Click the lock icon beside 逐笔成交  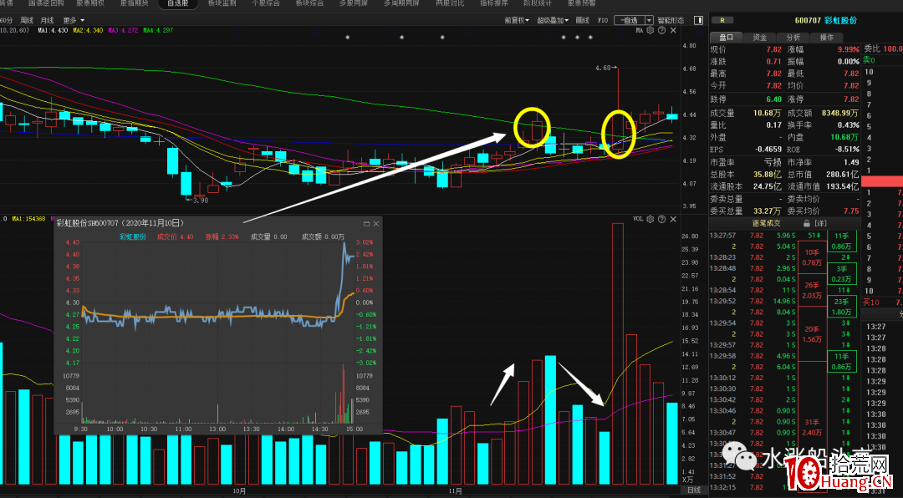[806, 223]
